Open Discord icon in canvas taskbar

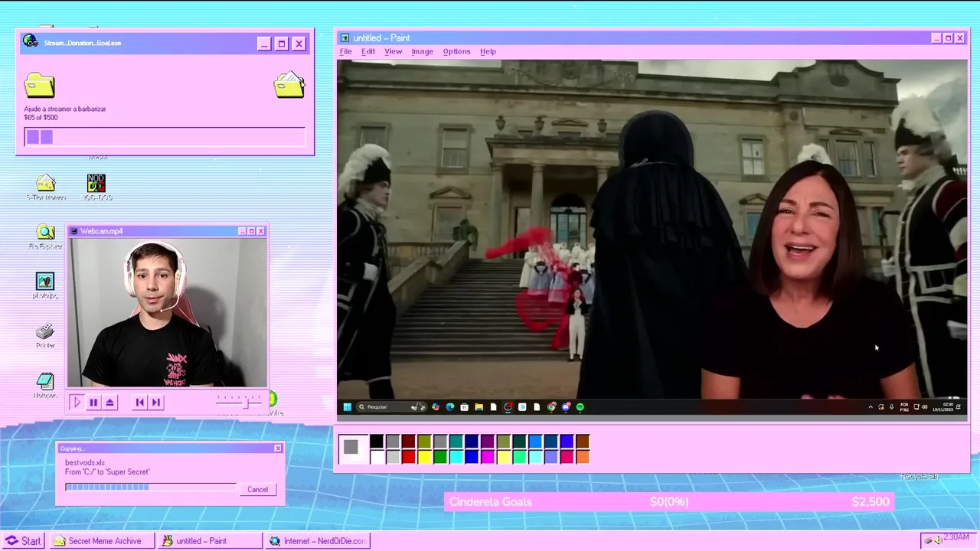pyautogui.click(x=566, y=407)
